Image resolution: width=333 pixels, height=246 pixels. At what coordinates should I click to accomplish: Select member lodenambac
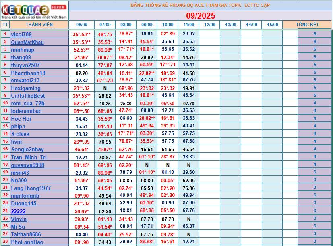(x=26, y=111)
